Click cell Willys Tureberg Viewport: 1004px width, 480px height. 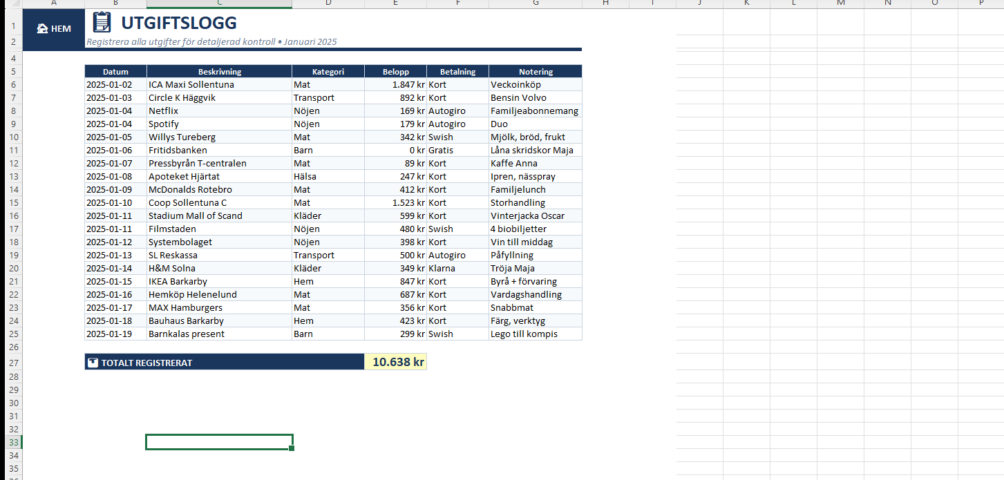pyautogui.click(x=219, y=137)
